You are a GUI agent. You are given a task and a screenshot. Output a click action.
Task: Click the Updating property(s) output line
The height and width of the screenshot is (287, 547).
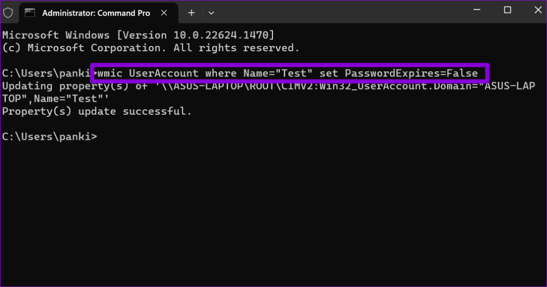[269, 86]
